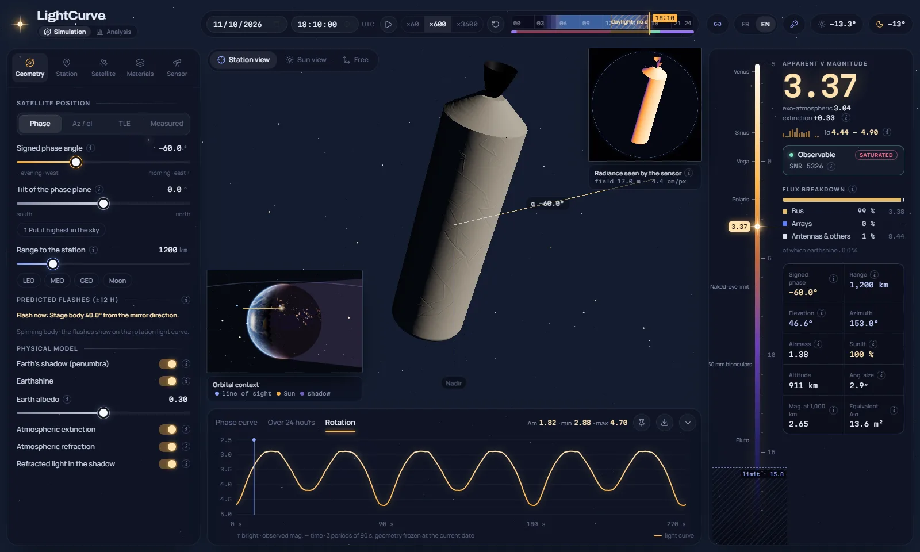Open the Sensor telescope tab
The height and width of the screenshot is (552, 920).
click(177, 67)
